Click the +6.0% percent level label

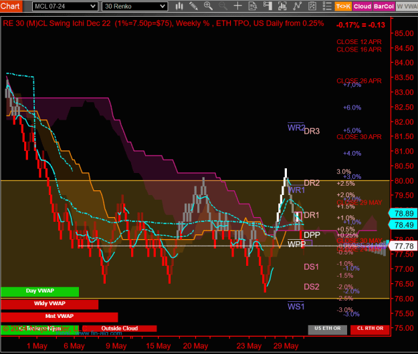[352, 108]
